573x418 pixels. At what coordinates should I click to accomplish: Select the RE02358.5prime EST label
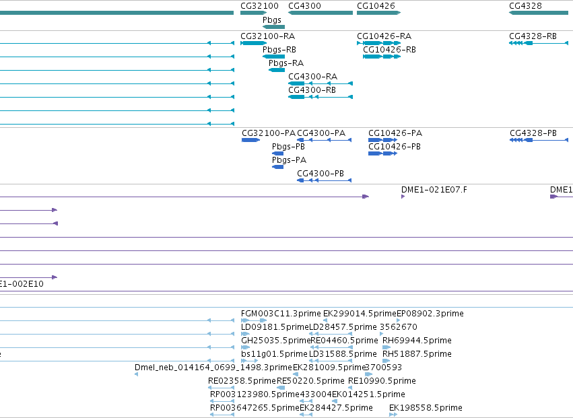coord(242,381)
